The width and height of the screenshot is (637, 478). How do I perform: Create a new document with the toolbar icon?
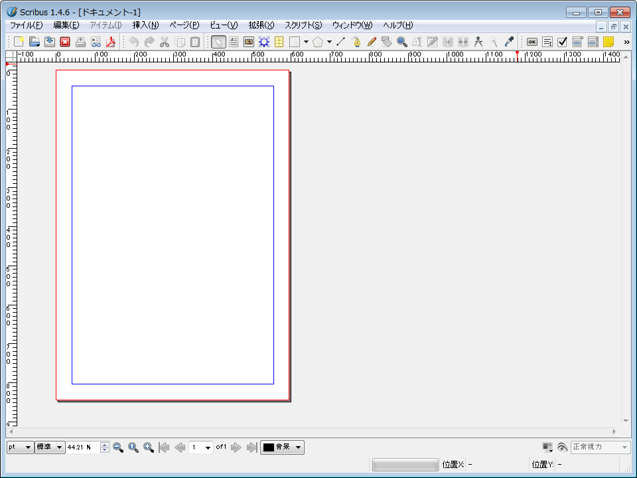(19, 42)
